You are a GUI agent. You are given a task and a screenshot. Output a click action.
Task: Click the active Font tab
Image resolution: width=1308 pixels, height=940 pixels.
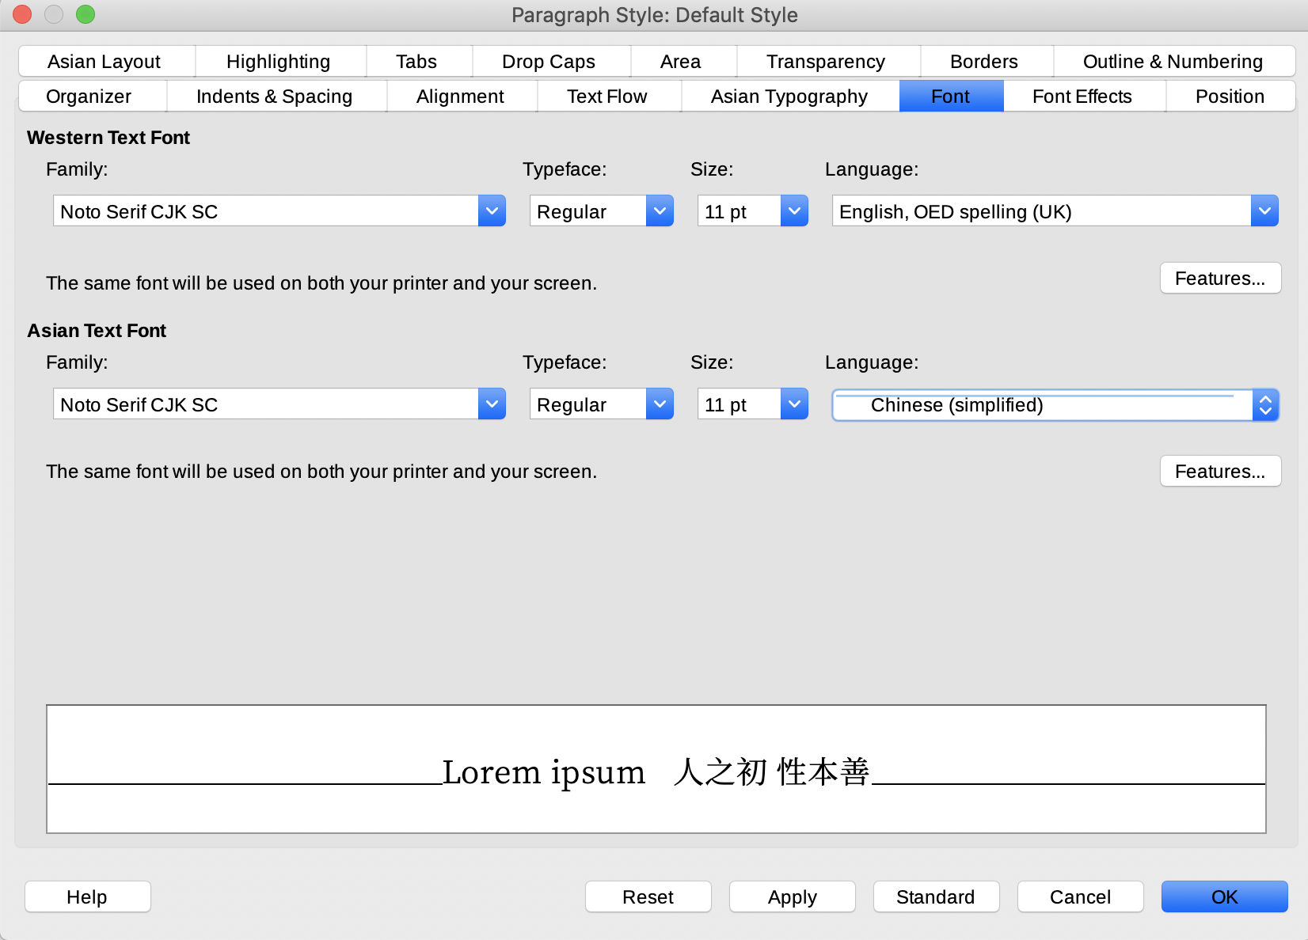[951, 97]
